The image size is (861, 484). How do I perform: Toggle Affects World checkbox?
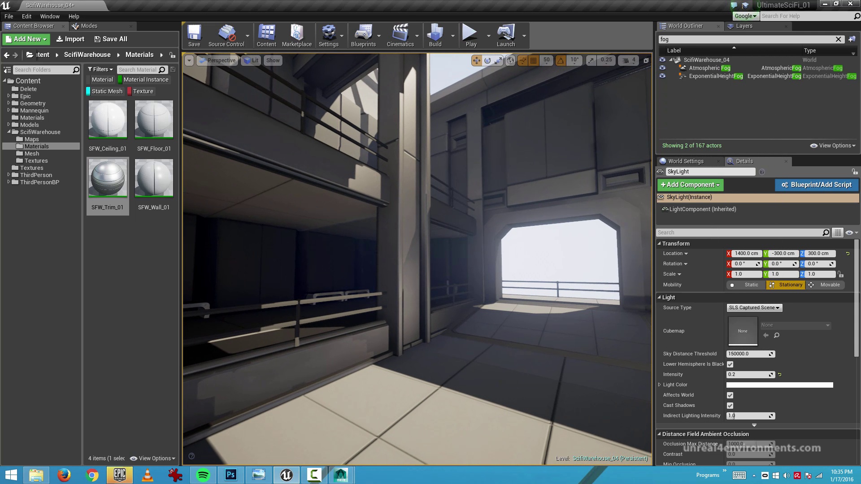730,395
